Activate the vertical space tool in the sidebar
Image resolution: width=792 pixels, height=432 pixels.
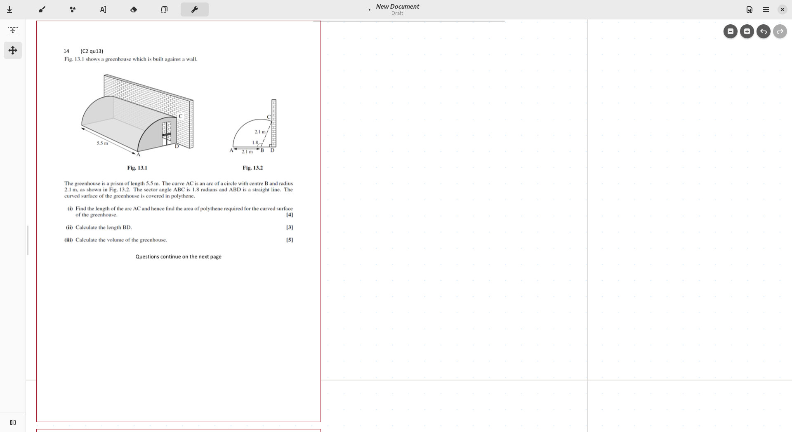click(13, 30)
